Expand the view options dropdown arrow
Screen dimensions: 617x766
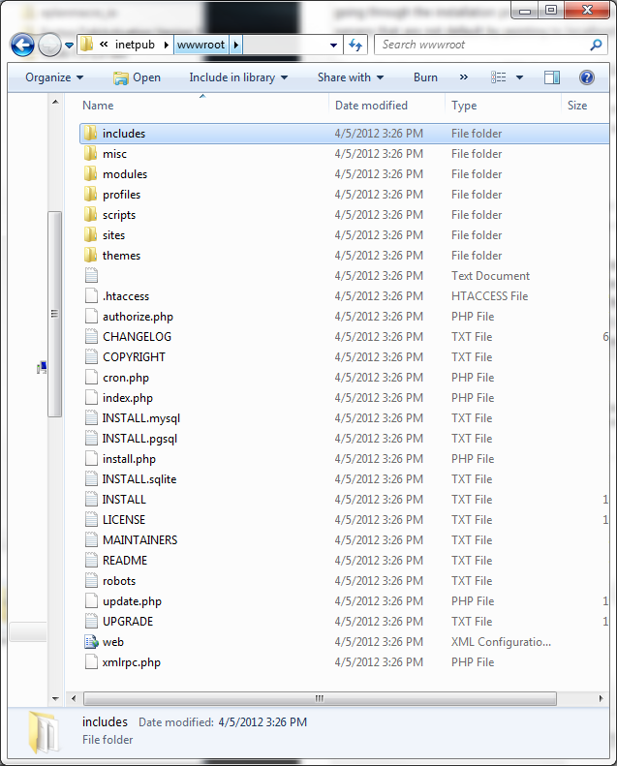520,77
